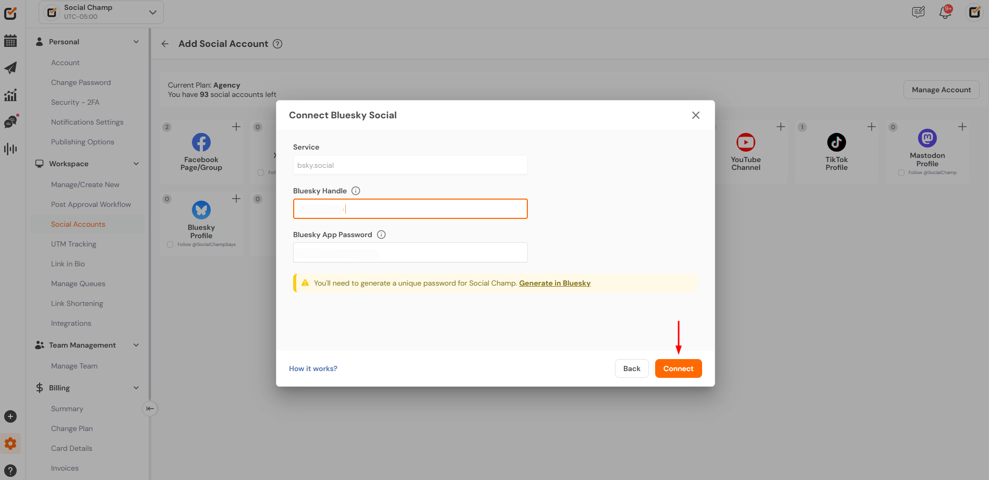Click the Bluesky App Password field
The height and width of the screenshot is (480, 989).
(x=410, y=252)
